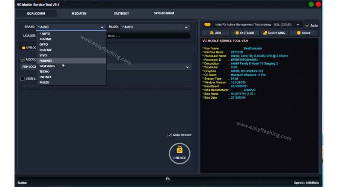Select the FASTBOOT tab at top

coord(121,13)
